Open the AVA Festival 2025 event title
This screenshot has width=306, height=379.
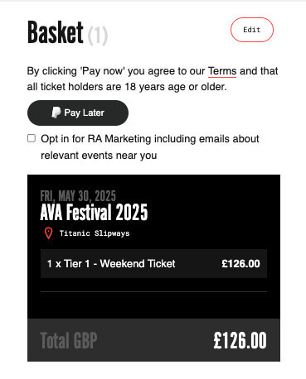94,212
